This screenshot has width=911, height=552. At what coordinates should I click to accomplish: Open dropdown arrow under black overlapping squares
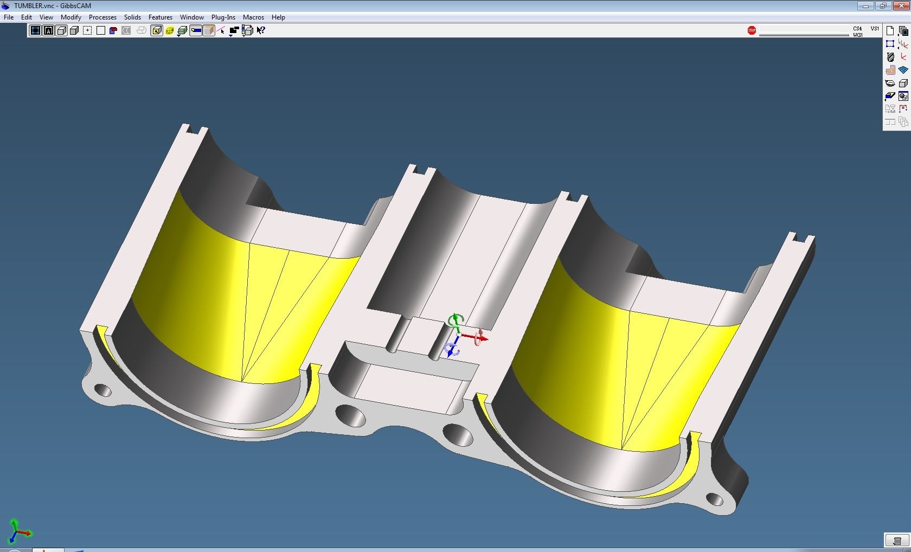(231, 35)
